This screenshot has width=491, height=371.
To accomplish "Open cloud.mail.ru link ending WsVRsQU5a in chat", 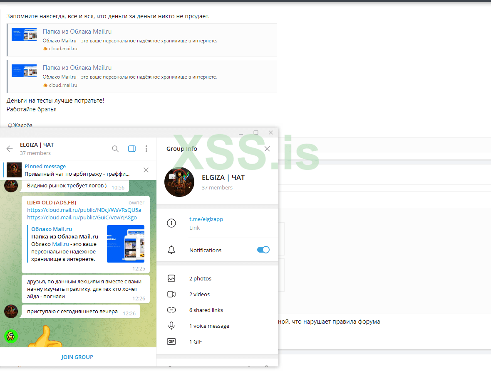I will (84, 210).
